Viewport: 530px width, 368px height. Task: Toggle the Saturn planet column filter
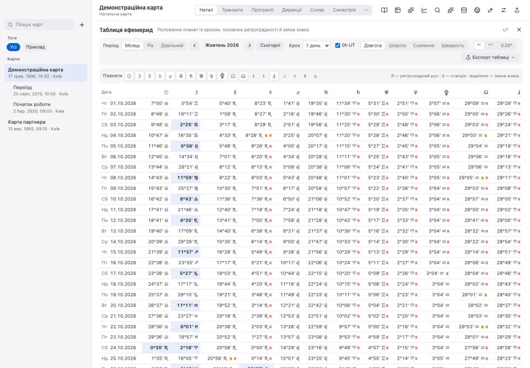pos(191,76)
